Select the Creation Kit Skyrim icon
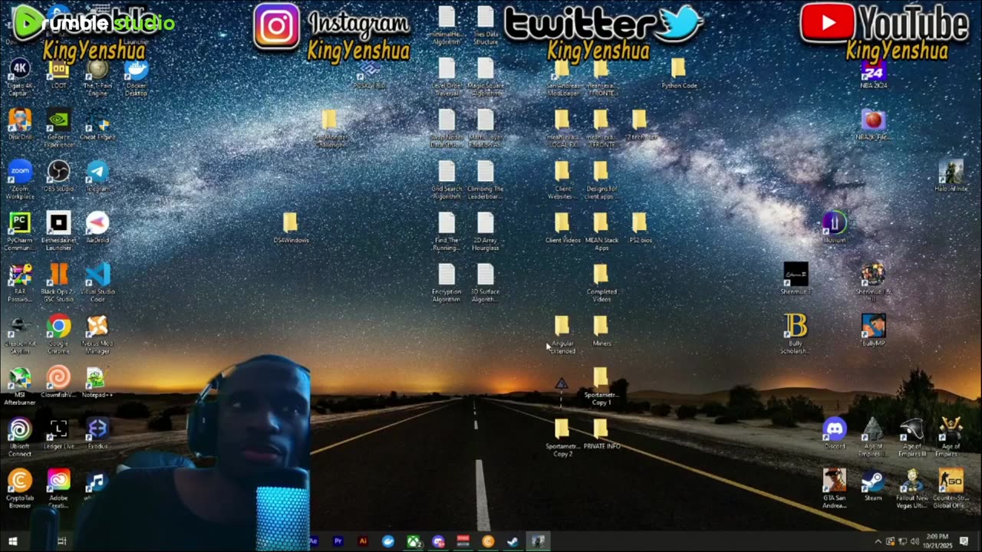 coord(20,334)
